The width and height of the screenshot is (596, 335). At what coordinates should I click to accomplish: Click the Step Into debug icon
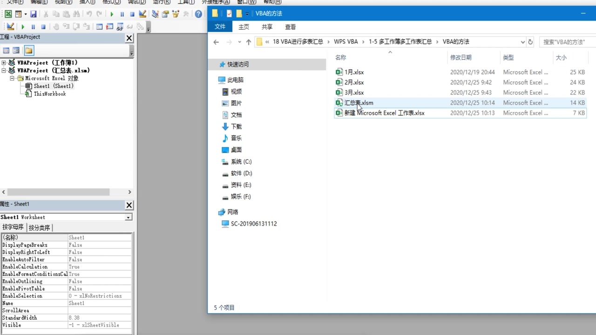click(x=67, y=27)
